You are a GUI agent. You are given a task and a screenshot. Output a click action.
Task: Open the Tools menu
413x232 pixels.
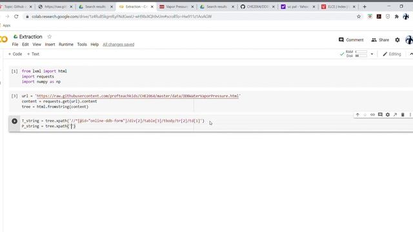(x=82, y=44)
